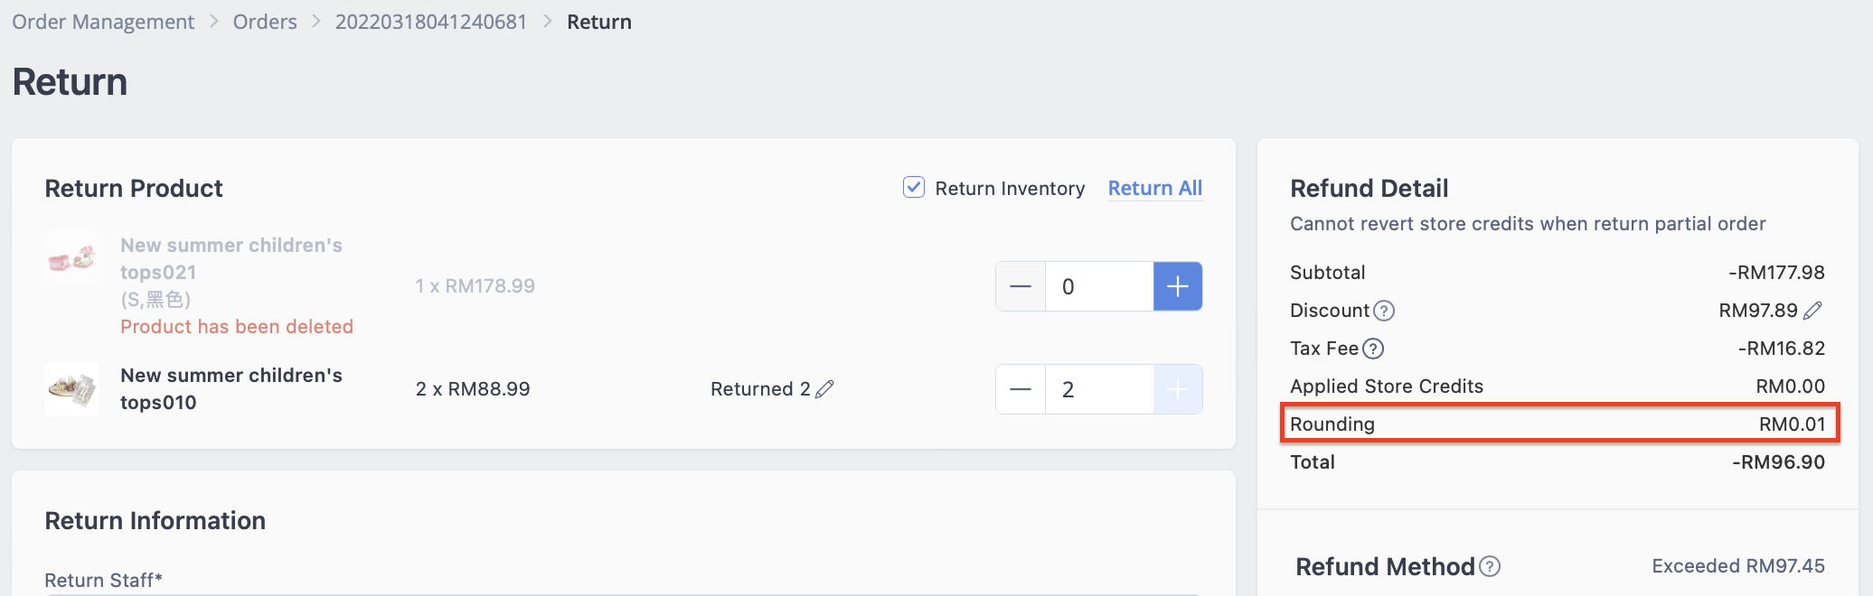Go to Order Management breadcrumb
1873x596 pixels.
click(x=103, y=22)
